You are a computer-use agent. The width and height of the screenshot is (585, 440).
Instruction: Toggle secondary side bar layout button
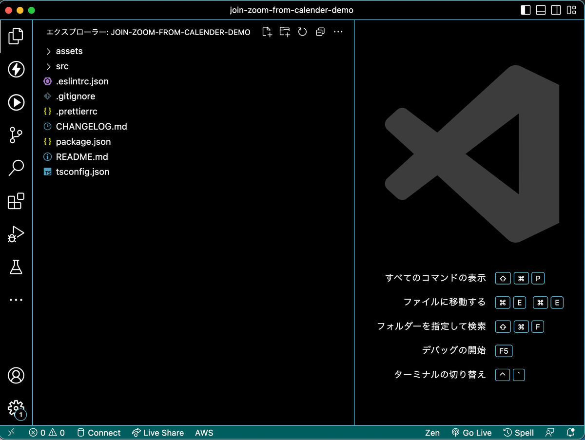(x=556, y=10)
